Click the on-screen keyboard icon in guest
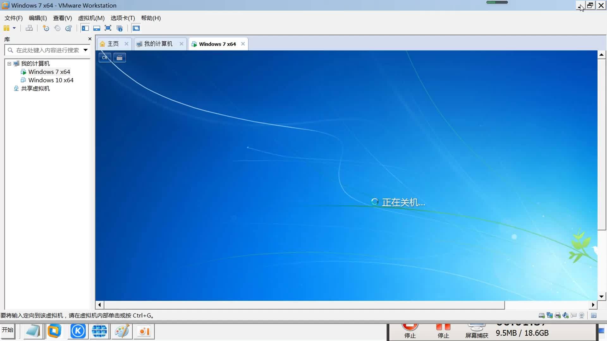This screenshot has height=341, width=607. 120,58
